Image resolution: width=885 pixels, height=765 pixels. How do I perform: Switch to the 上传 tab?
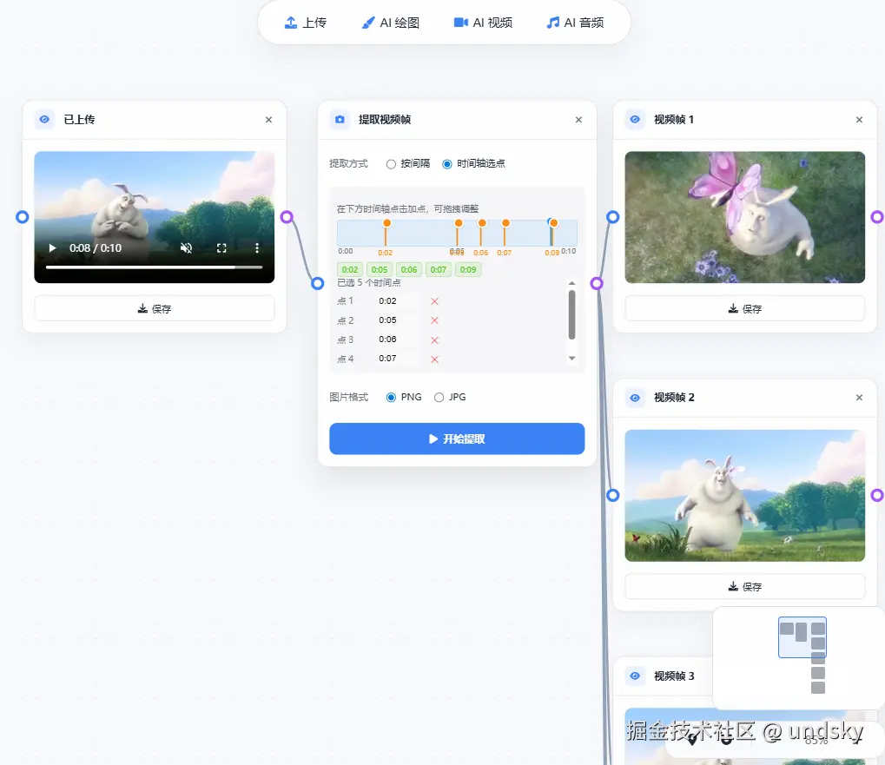click(306, 23)
